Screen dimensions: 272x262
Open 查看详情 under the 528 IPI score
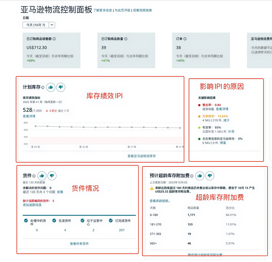point(29,116)
